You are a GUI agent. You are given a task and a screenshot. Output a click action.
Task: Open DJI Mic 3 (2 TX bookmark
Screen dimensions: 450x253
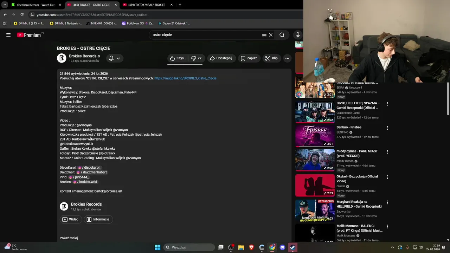[x=29, y=24]
